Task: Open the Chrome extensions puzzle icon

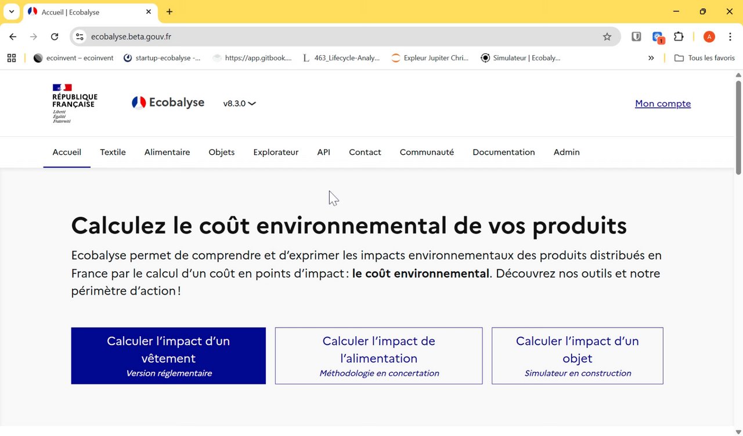Action: click(679, 37)
